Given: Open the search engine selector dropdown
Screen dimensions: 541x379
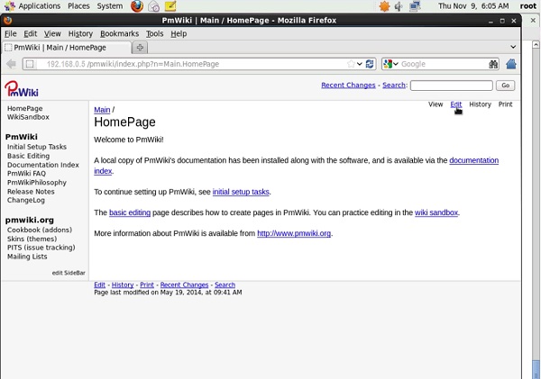Looking at the screenshot, I should coord(391,64).
